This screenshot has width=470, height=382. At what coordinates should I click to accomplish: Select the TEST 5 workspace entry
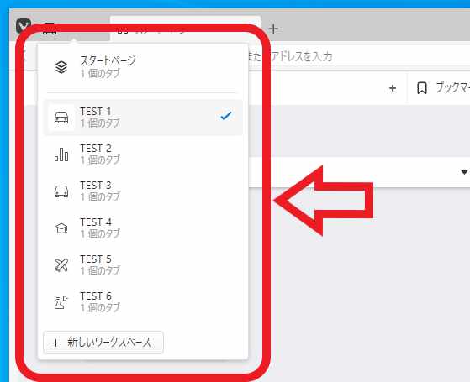pos(143,265)
